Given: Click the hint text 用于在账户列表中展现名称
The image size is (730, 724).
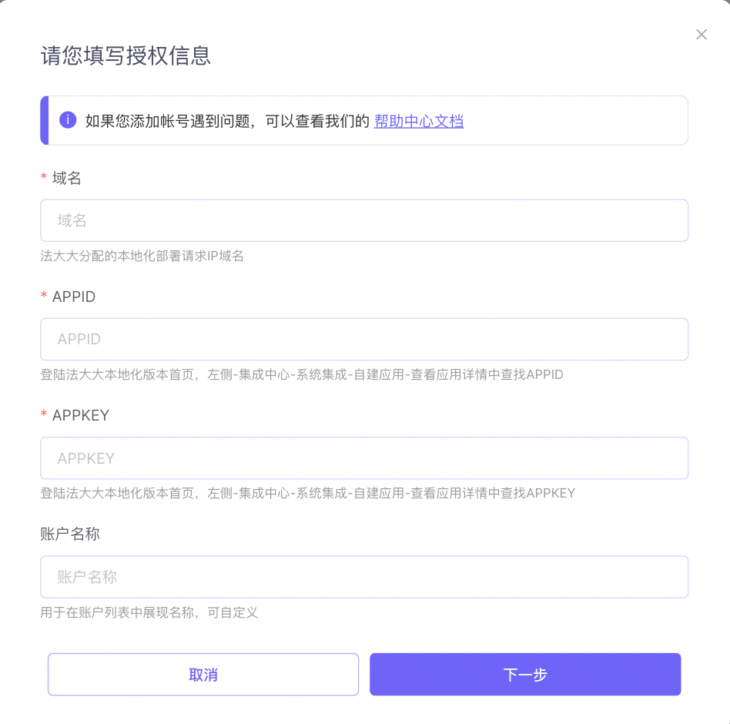Looking at the screenshot, I should [149, 612].
